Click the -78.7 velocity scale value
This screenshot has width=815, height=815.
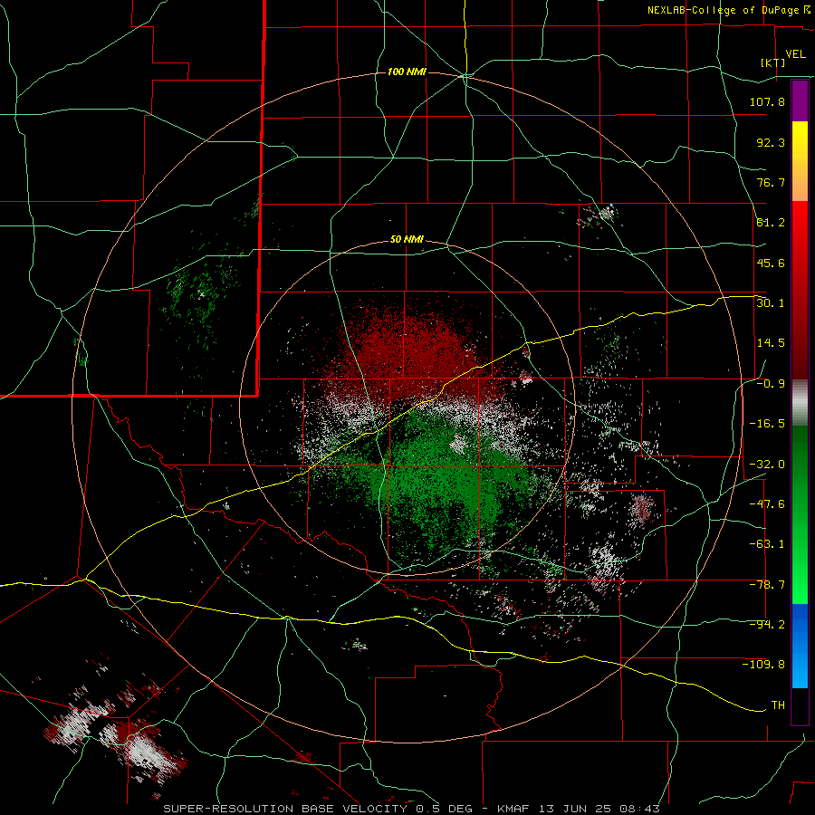[x=767, y=585]
